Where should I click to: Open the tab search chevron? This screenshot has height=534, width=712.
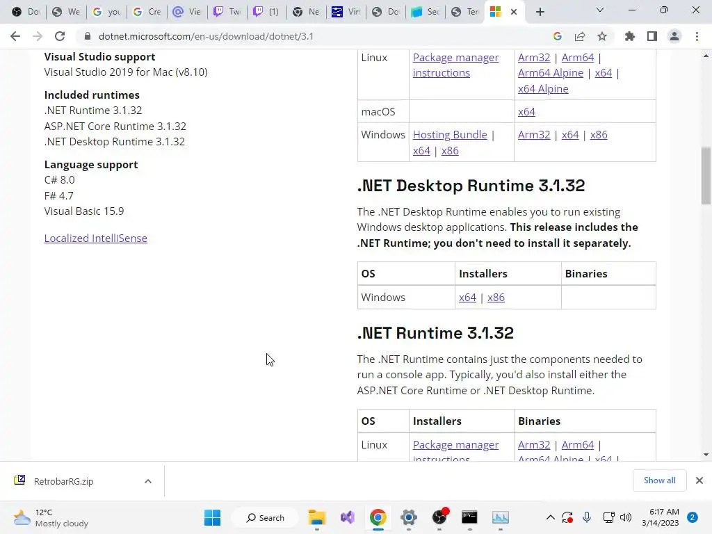click(x=600, y=10)
